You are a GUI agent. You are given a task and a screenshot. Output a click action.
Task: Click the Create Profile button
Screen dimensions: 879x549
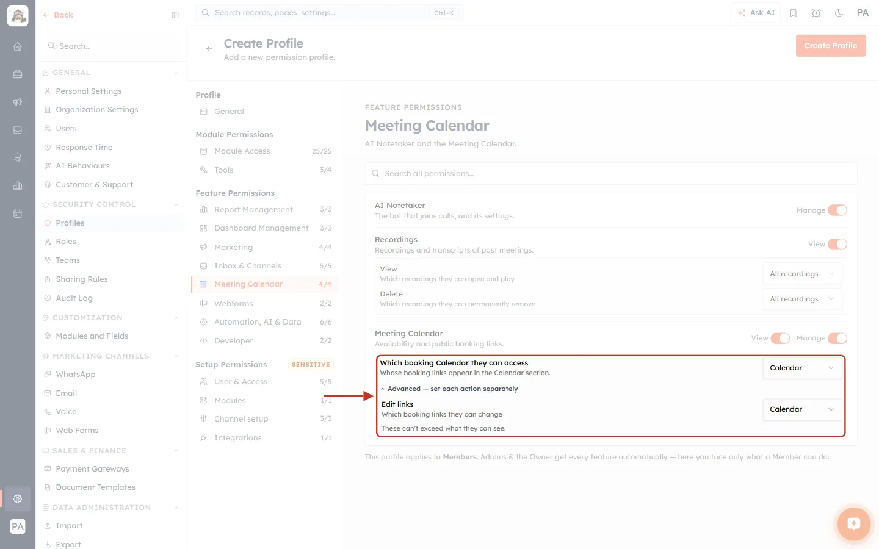tap(831, 46)
